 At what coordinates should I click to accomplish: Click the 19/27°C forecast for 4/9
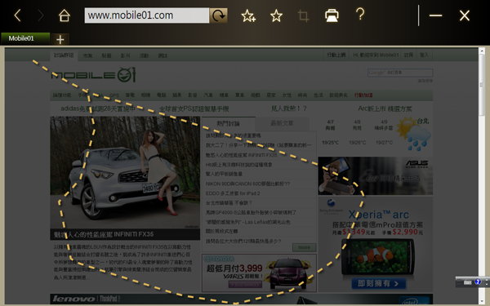point(384,142)
